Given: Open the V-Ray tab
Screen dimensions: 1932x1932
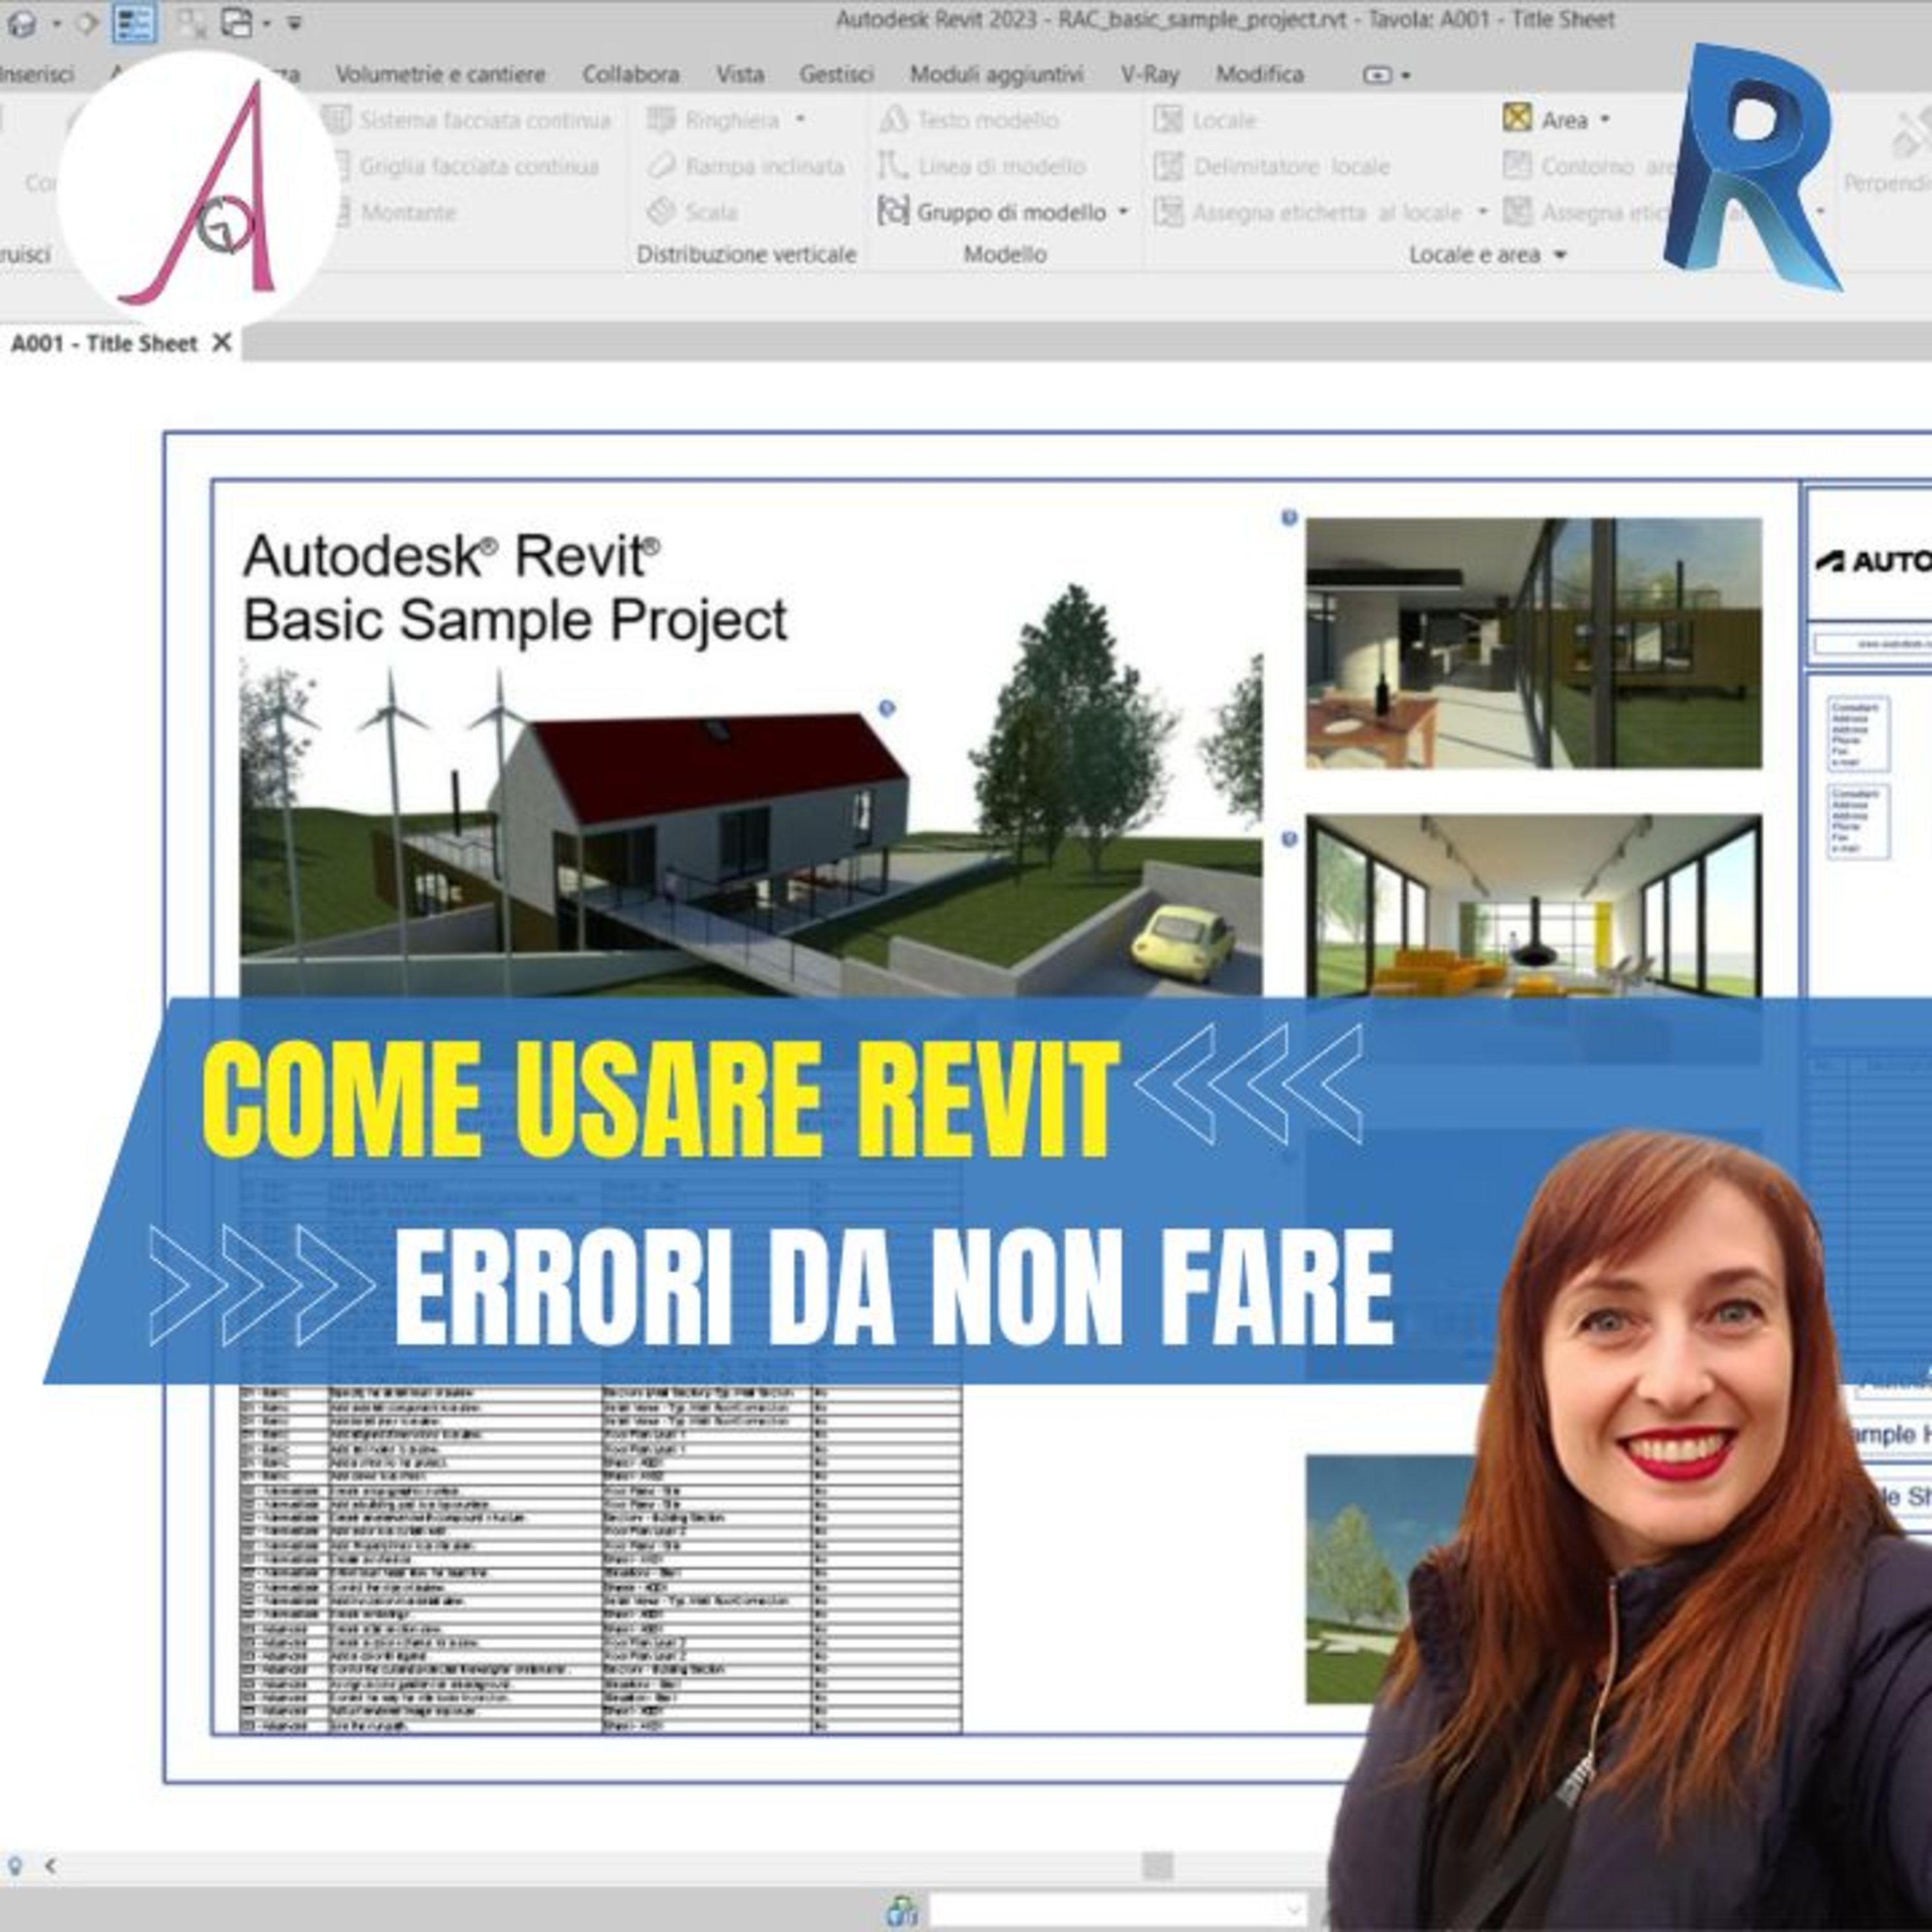Looking at the screenshot, I should click(x=1149, y=74).
